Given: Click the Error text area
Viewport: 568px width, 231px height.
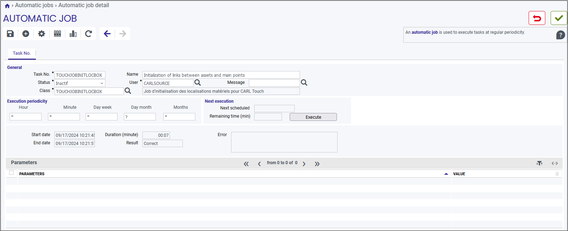Looking at the screenshot, I should (x=284, y=142).
